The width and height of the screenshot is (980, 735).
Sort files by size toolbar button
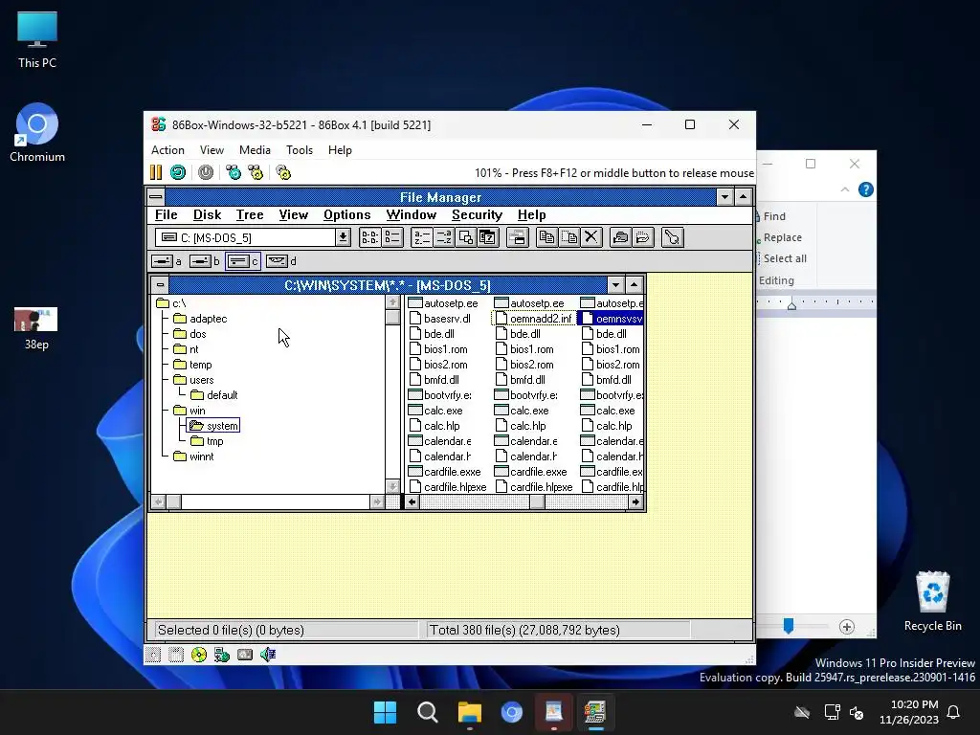pyautogui.click(x=466, y=237)
